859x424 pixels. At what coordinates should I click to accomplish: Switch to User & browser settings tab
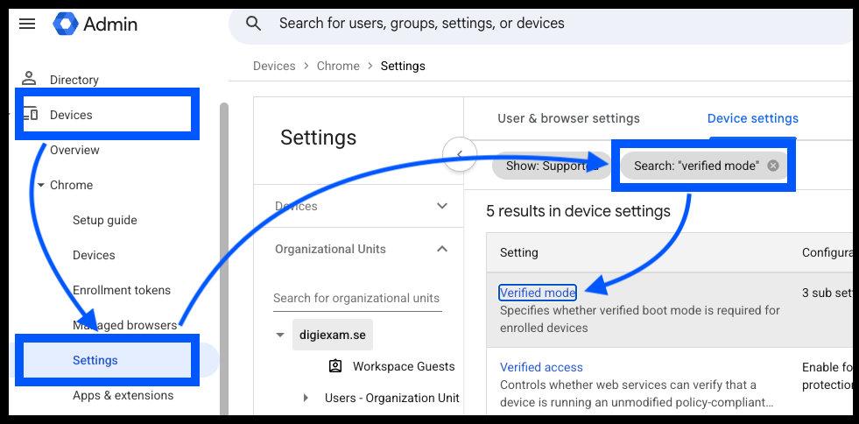coord(568,118)
